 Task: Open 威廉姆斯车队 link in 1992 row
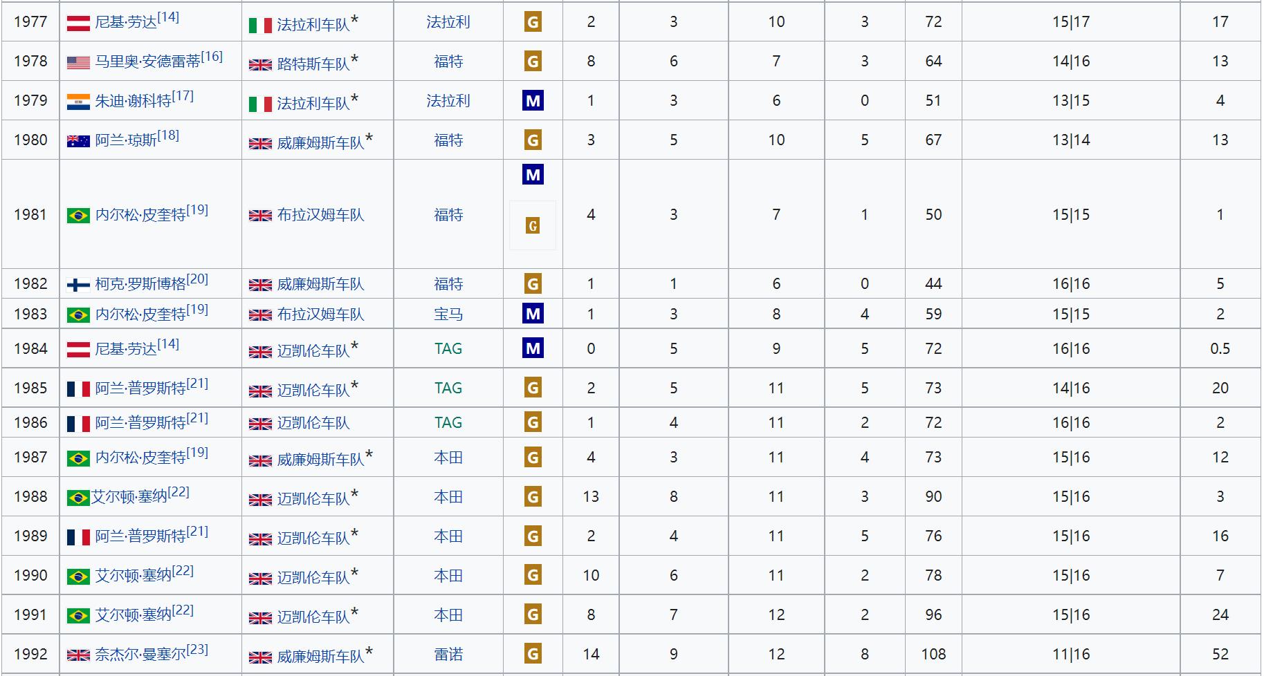click(320, 657)
